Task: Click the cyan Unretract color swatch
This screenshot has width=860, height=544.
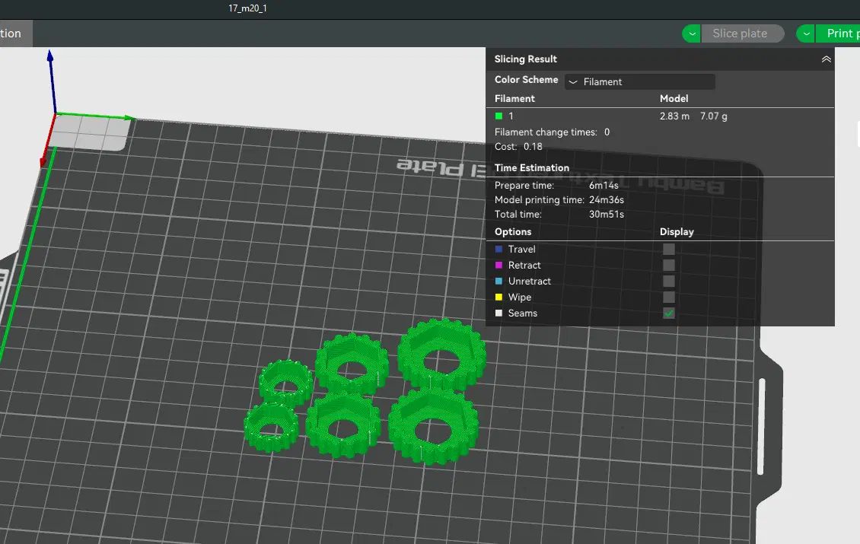Action: click(498, 281)
